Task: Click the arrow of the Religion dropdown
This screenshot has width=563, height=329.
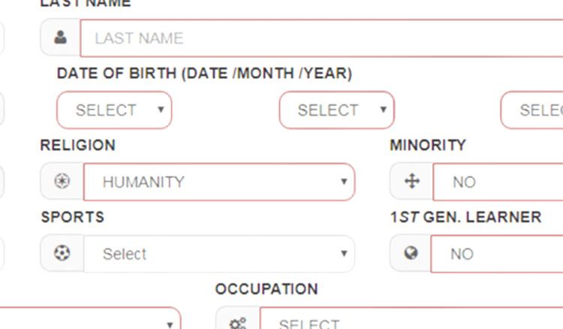Action: pyautogui.click(x=344, y=181)
